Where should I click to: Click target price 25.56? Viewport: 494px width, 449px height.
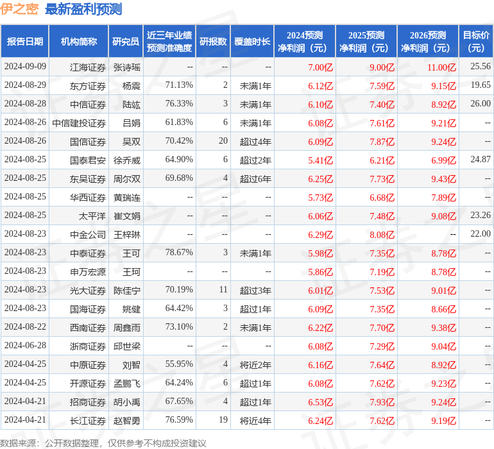tap(481, 67)
